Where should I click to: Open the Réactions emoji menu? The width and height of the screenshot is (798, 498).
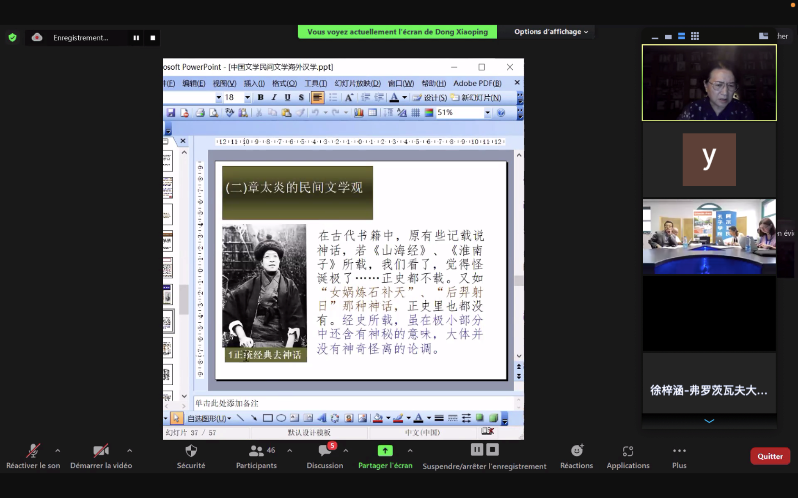coord(576,451)
